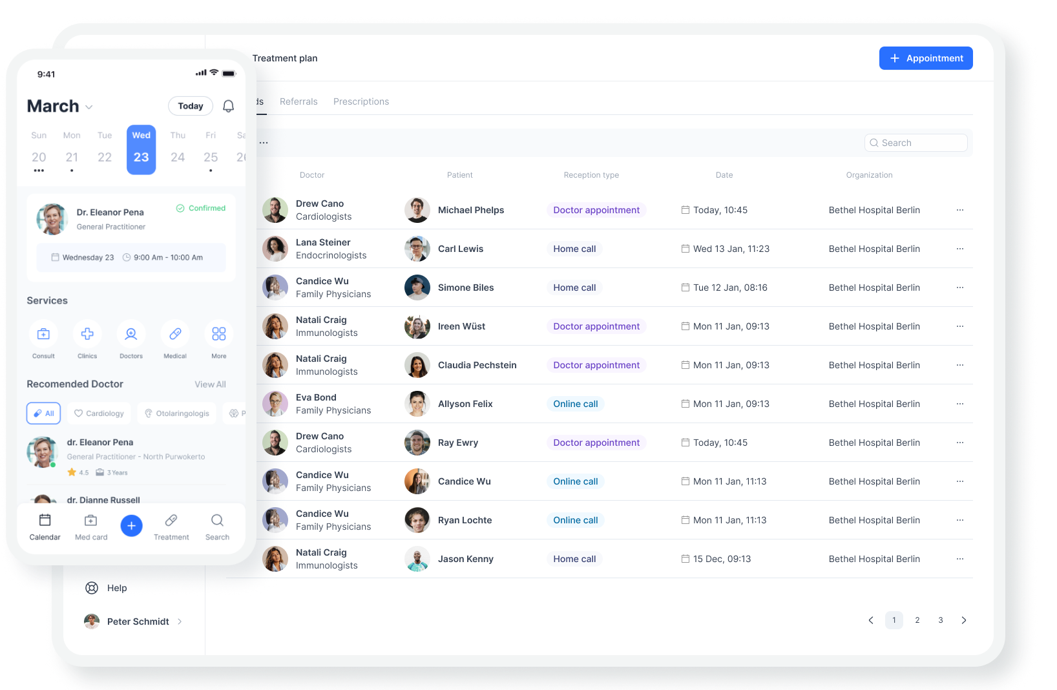Open Dr. Eleanor Pena confirmed appointment card
1057x690 pixels.
[x=131, y=238]
